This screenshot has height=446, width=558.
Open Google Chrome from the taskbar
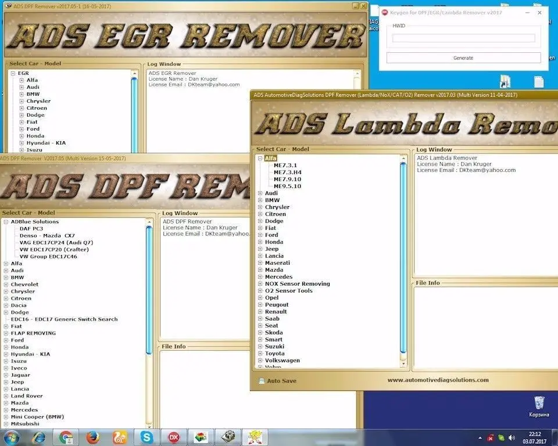[x=64, y=437]
